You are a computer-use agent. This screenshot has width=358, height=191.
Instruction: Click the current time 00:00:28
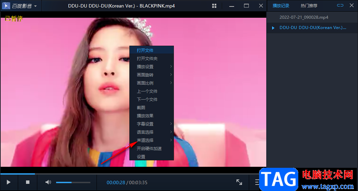[116, 182]
